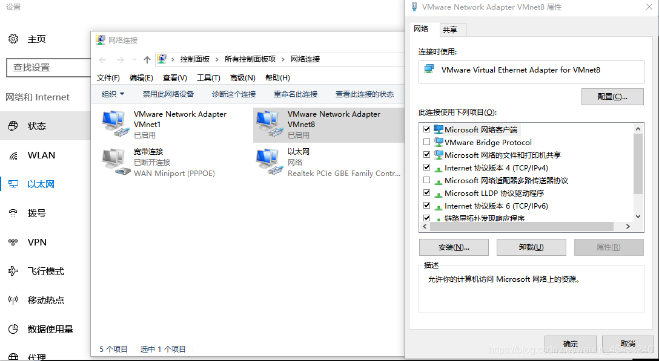Expand chevron before 控制面板 breadcrumb

(x=173, y=59)
